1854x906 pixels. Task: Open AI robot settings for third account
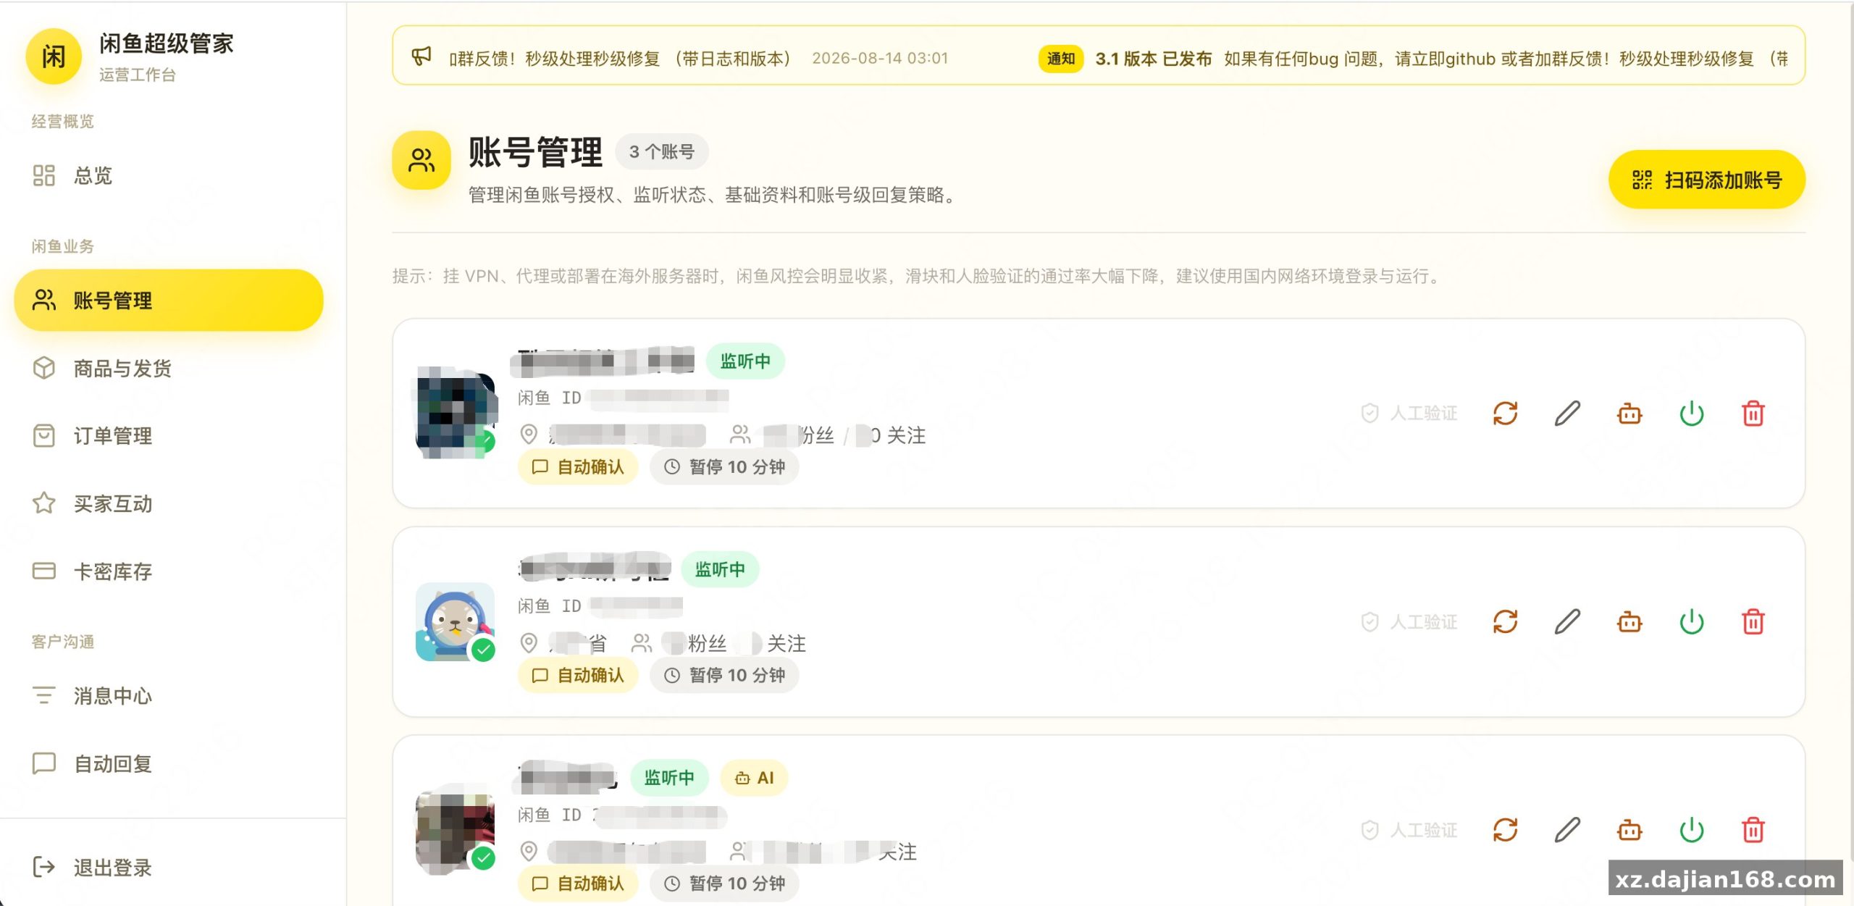[x=1629, y=830]
